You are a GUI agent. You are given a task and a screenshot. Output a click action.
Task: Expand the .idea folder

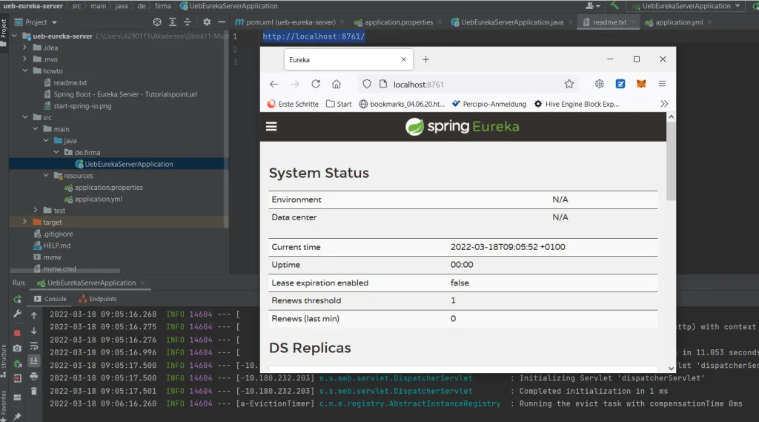pos(24,47)
